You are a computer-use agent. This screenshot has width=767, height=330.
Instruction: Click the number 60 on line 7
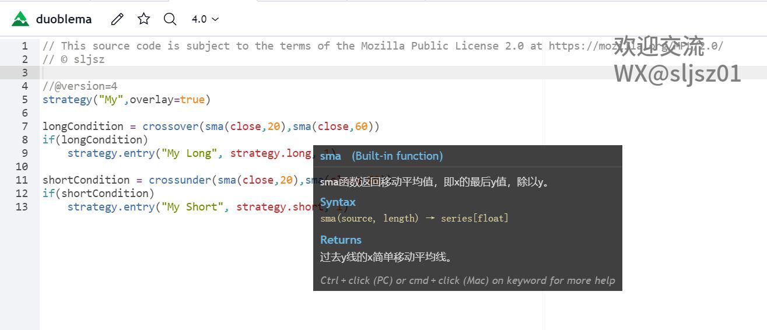(x=361, y=127)
